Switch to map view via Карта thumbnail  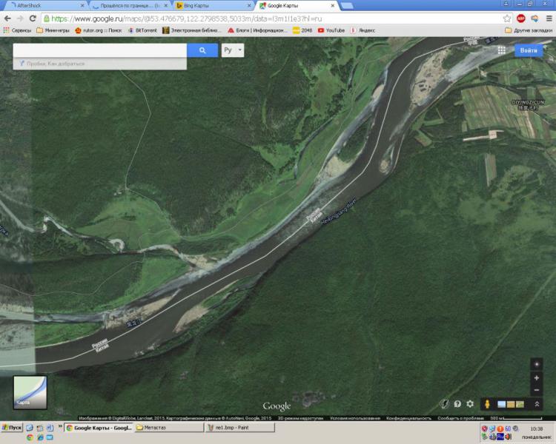coord(30,392)
